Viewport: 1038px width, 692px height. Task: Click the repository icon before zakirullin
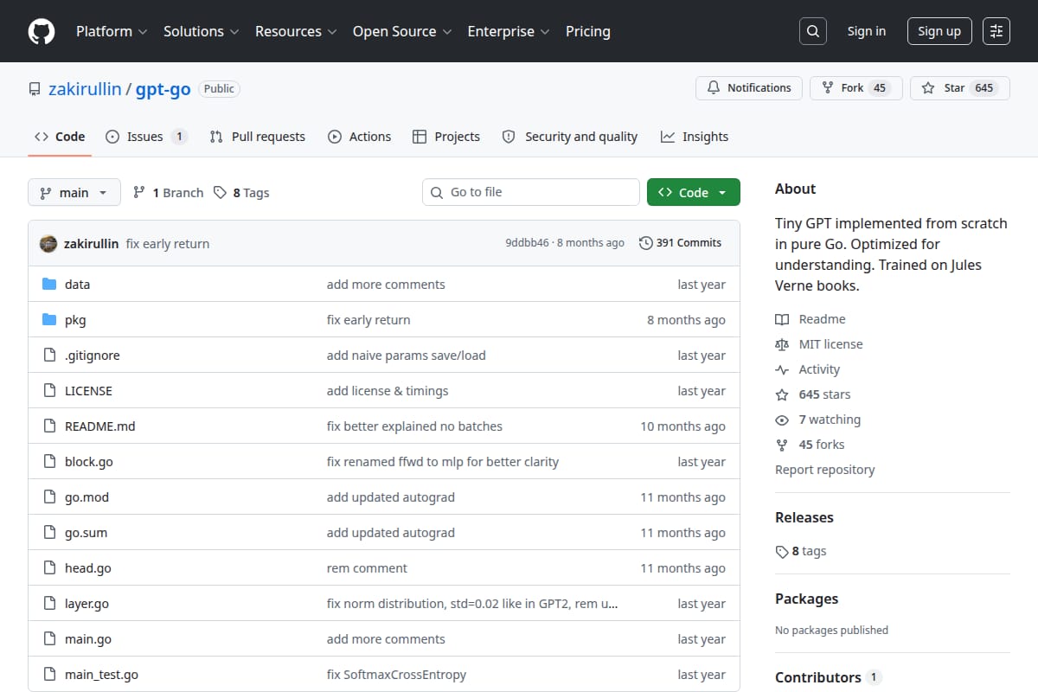(35, 89)
